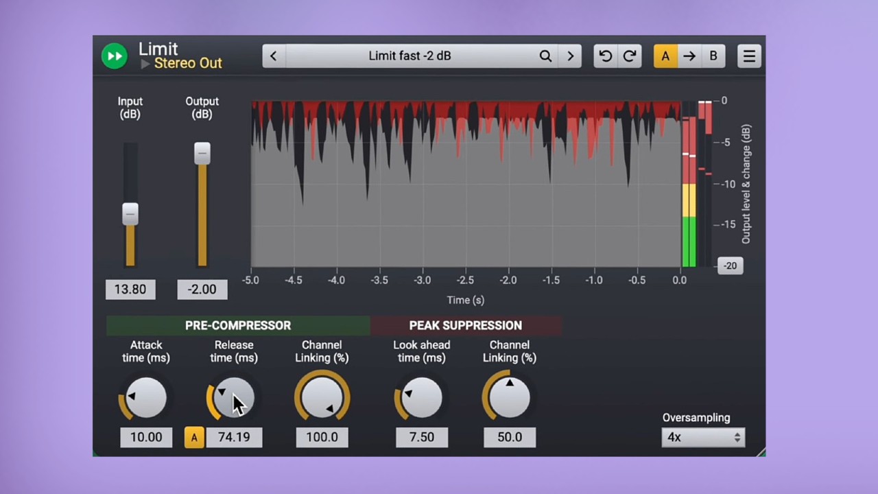Click the Input gain slider handle

click(x=130, y=215)
